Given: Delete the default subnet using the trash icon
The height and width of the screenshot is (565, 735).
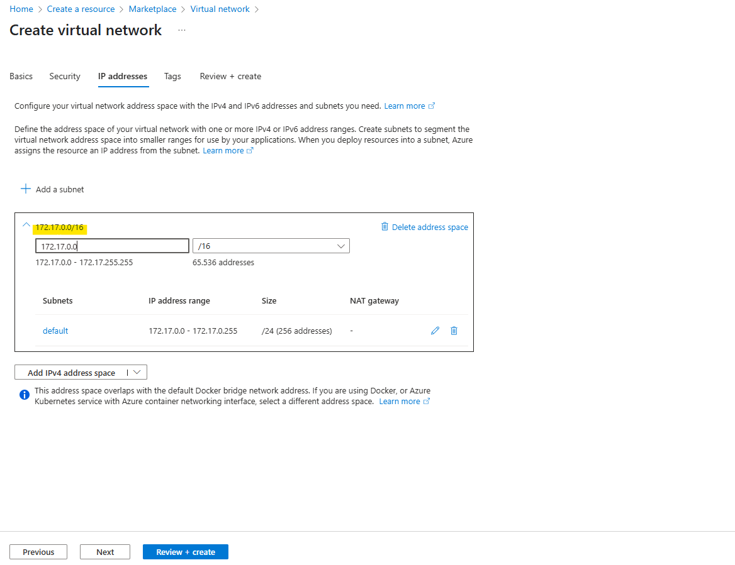Looking at the screenshot, I should (x=454, y=331).
